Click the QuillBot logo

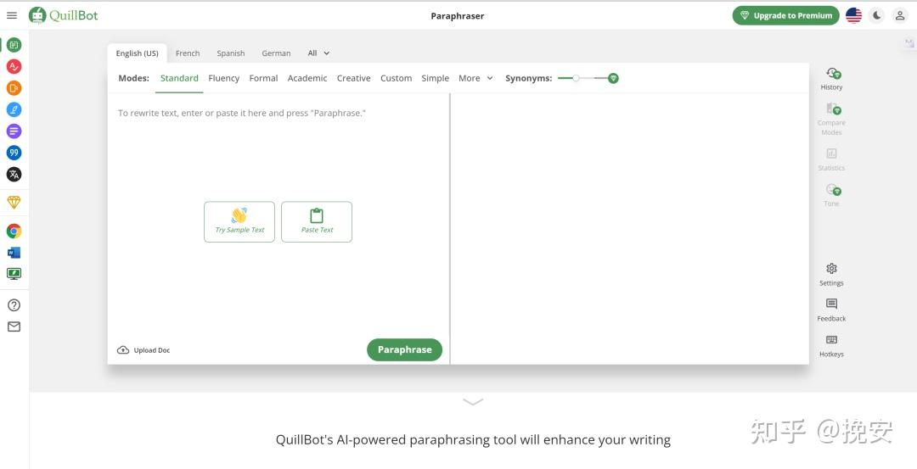coord(63,15)
